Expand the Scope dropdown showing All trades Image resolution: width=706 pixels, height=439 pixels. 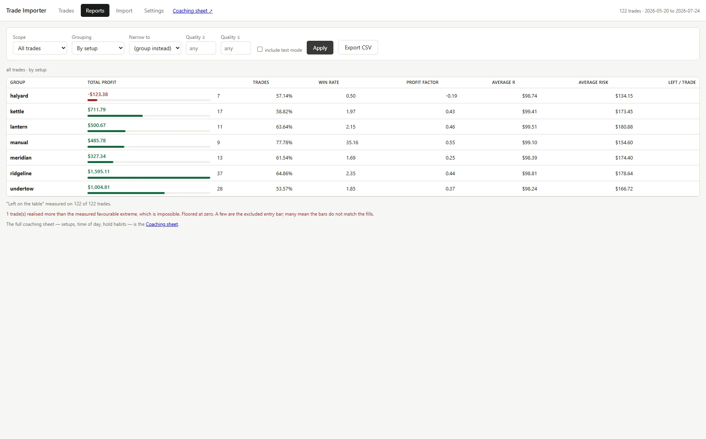pyautogui.click(x=40, y=48)
